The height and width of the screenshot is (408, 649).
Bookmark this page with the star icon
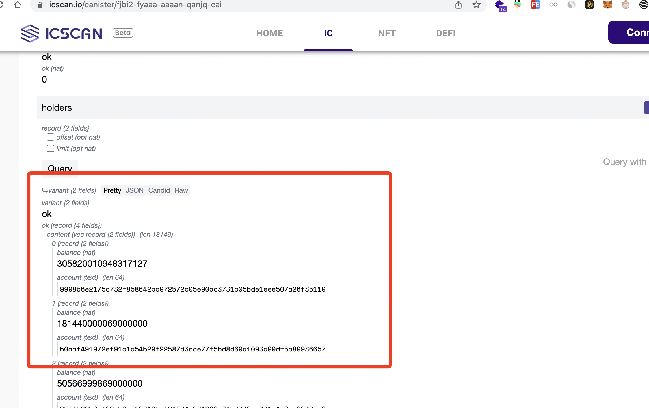click(x=477, y=5)
